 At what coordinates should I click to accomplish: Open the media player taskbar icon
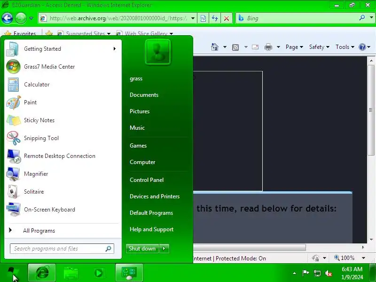99,273
